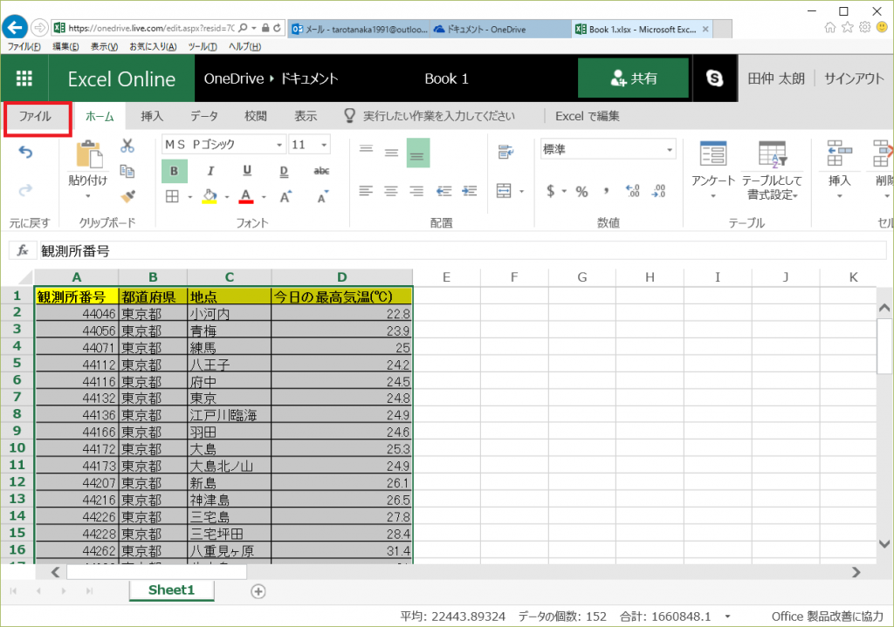Toggle Bold formatting
Image resolution: width=894 pixels, height=627 pixels.
pyautogui.click(x=175, y=171)
